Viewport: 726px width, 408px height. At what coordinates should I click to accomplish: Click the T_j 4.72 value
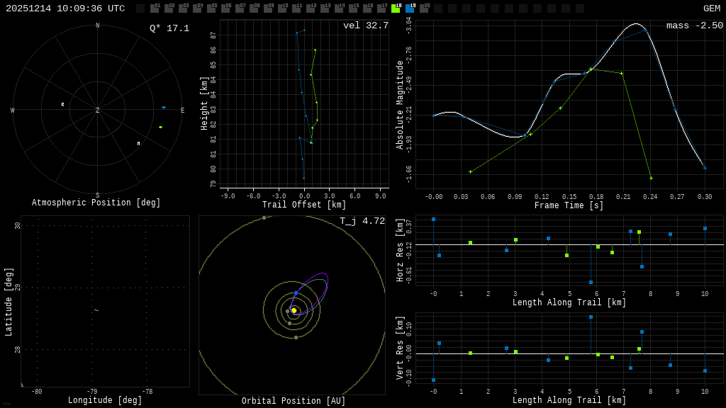pyautogui.click(x=362, y=221)
